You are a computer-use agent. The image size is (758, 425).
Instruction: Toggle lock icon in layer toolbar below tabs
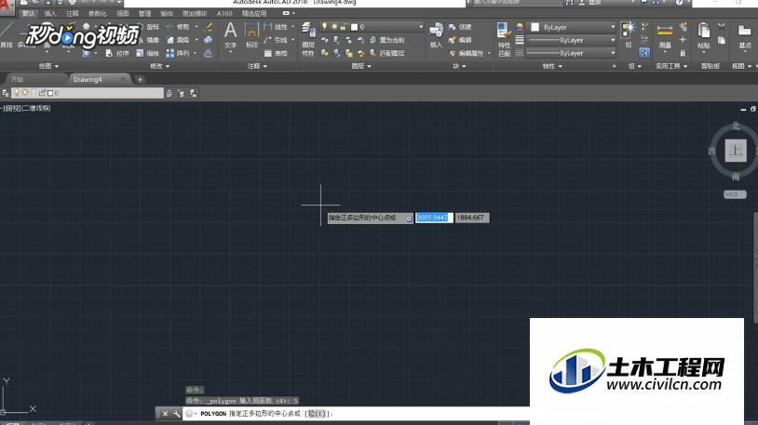[42, 93]
